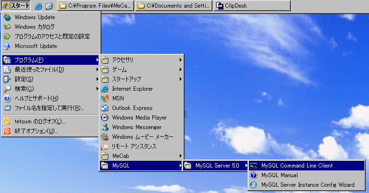Screen dimensions: 369x193
Task: Expand the アクセサリ submenu
Action: tap(123, 60)
